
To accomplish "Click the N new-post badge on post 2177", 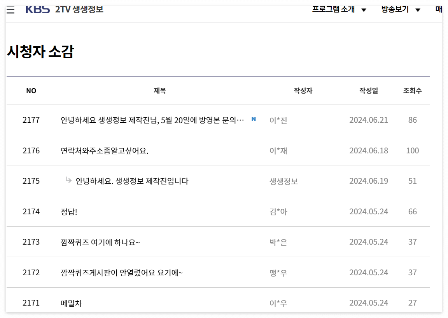I will pos(253,120).
